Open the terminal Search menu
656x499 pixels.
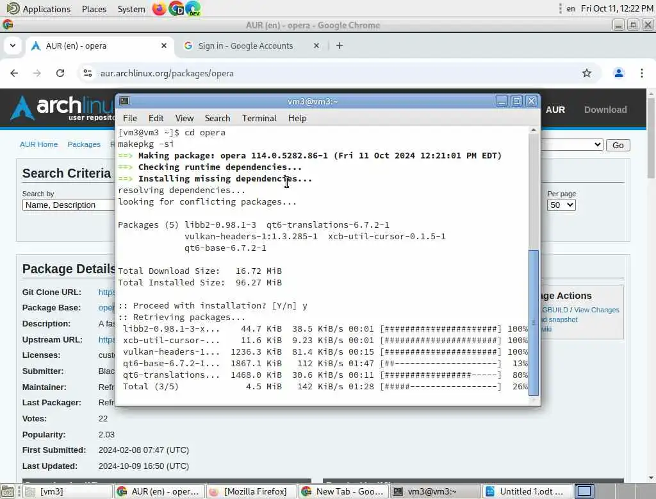click(217, 118)
